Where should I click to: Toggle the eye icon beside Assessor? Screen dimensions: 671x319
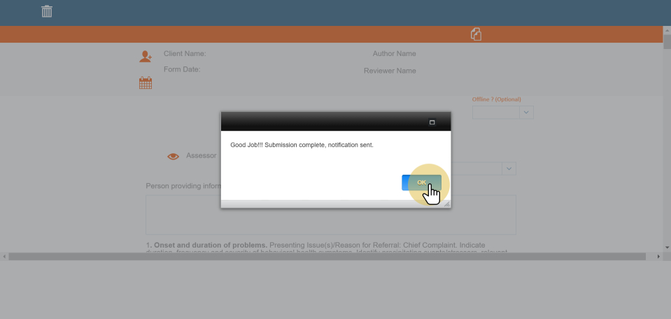(173, 157)
